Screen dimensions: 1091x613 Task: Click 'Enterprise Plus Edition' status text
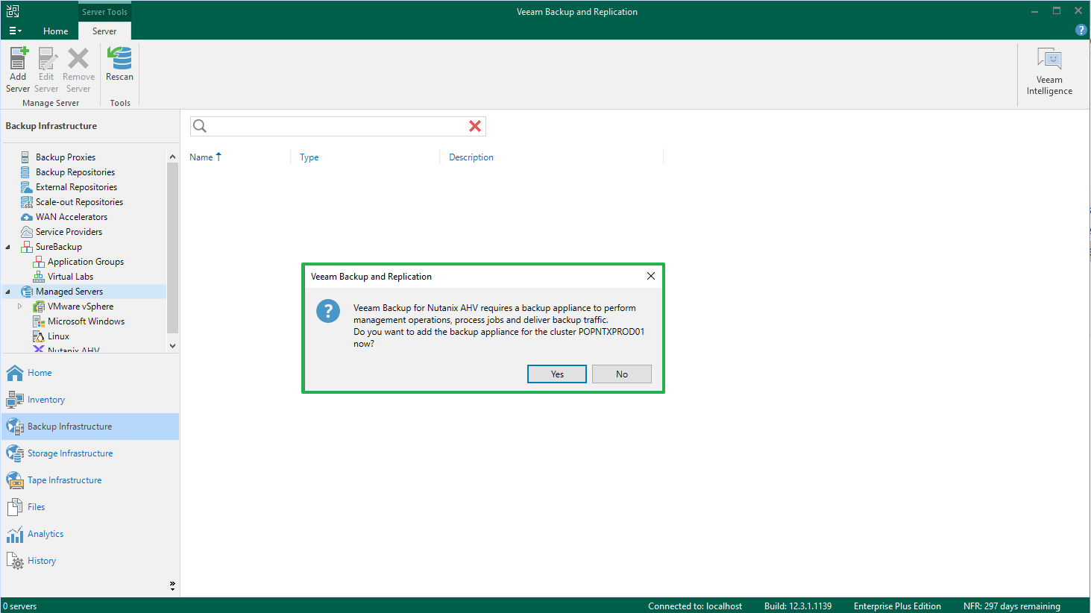897,606
